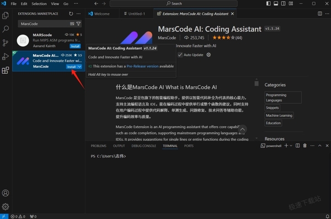Create new terminal plus icon
The width and height of the screenshot is (331, 219).
click(x=286, y=146)
